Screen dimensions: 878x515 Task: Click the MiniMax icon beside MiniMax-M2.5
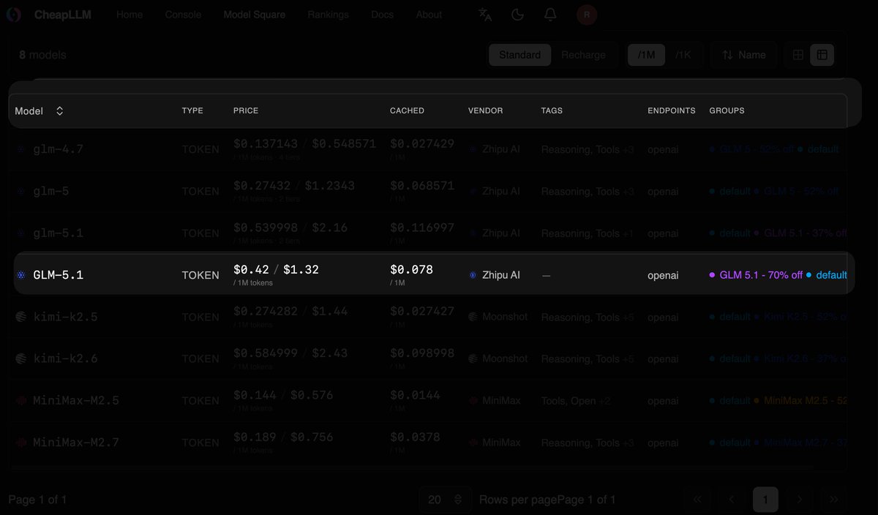tap(22, 400)
